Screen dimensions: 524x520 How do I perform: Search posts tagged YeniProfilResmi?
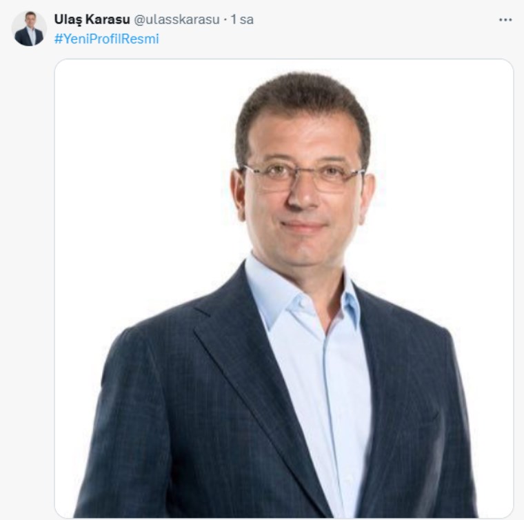[107, 39]
